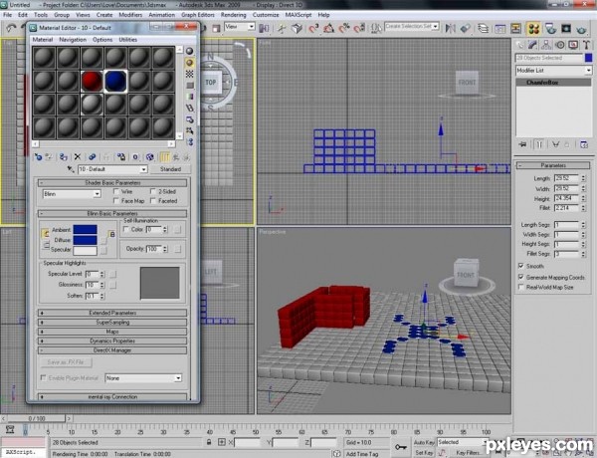Click Make Preview icon
Screen dimensions: 597x458
pos(190,108)
